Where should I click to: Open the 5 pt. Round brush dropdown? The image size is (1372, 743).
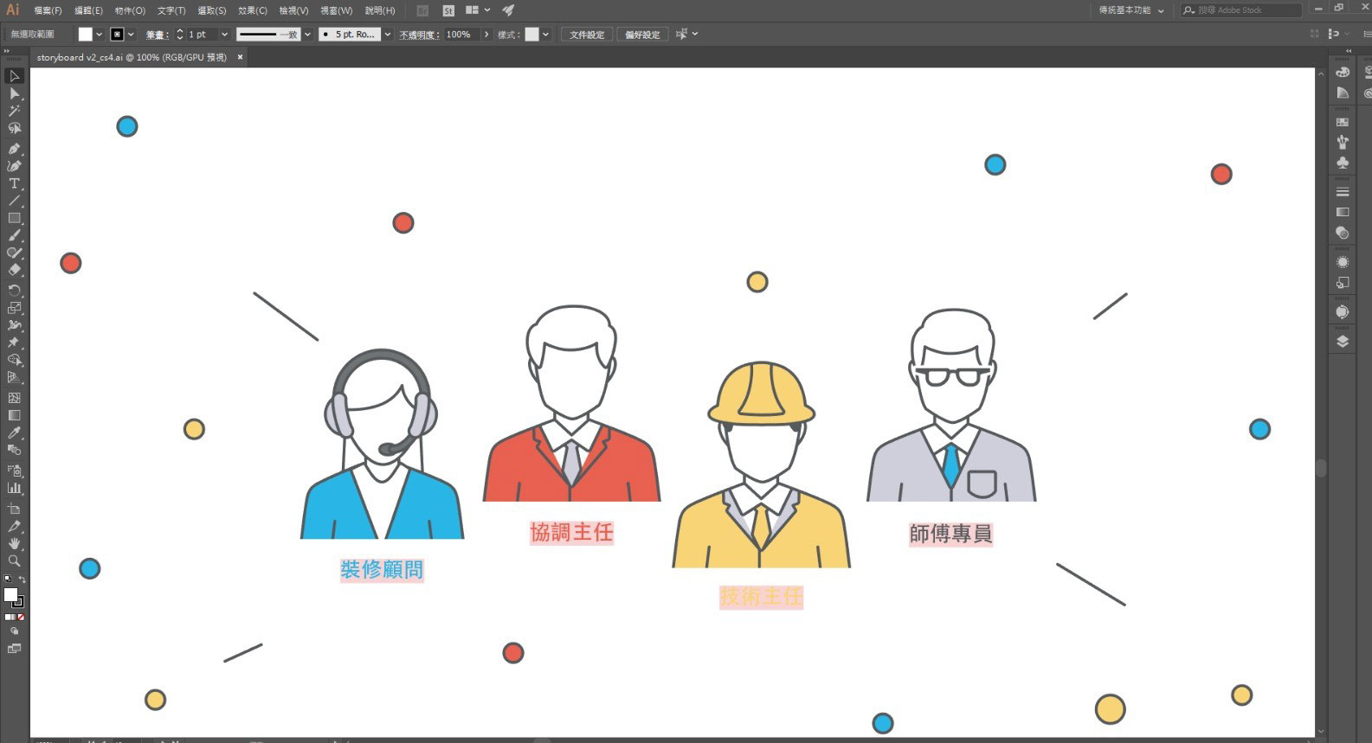[x=387, y=35]
